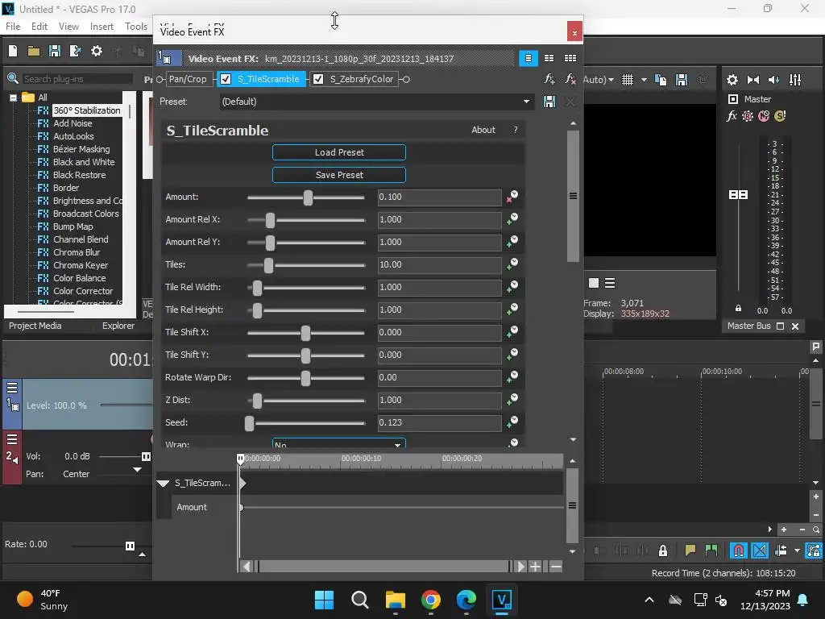Save the project using the toolbar disk icon
Image resolution: width=825 pixels, height=619 pixels.
pos(55,51)
